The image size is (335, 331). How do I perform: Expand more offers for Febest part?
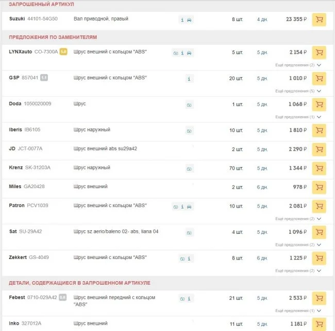click(298, 311)
